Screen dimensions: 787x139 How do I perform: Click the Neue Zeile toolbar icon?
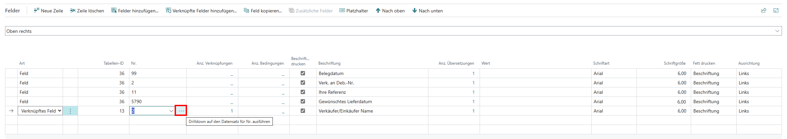click(37, 10)
